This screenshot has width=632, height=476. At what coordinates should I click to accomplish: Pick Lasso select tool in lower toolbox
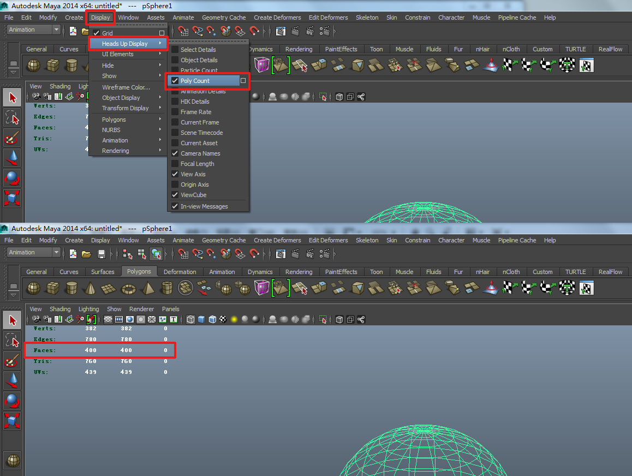(x=13, y=341)
